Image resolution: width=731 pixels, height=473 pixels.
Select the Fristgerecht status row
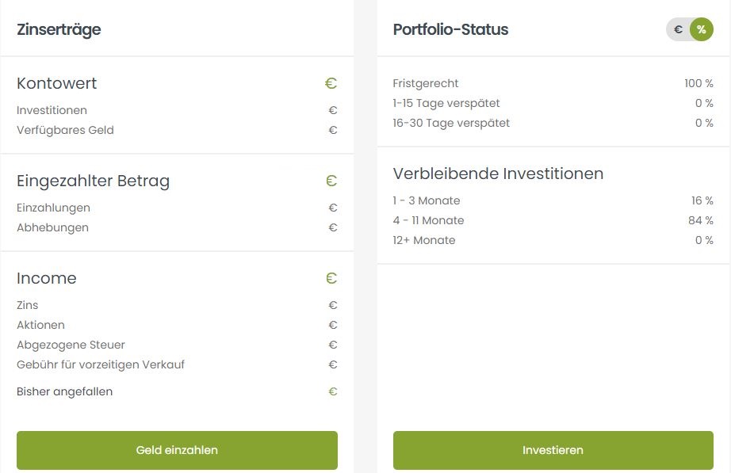click(553, 83)
